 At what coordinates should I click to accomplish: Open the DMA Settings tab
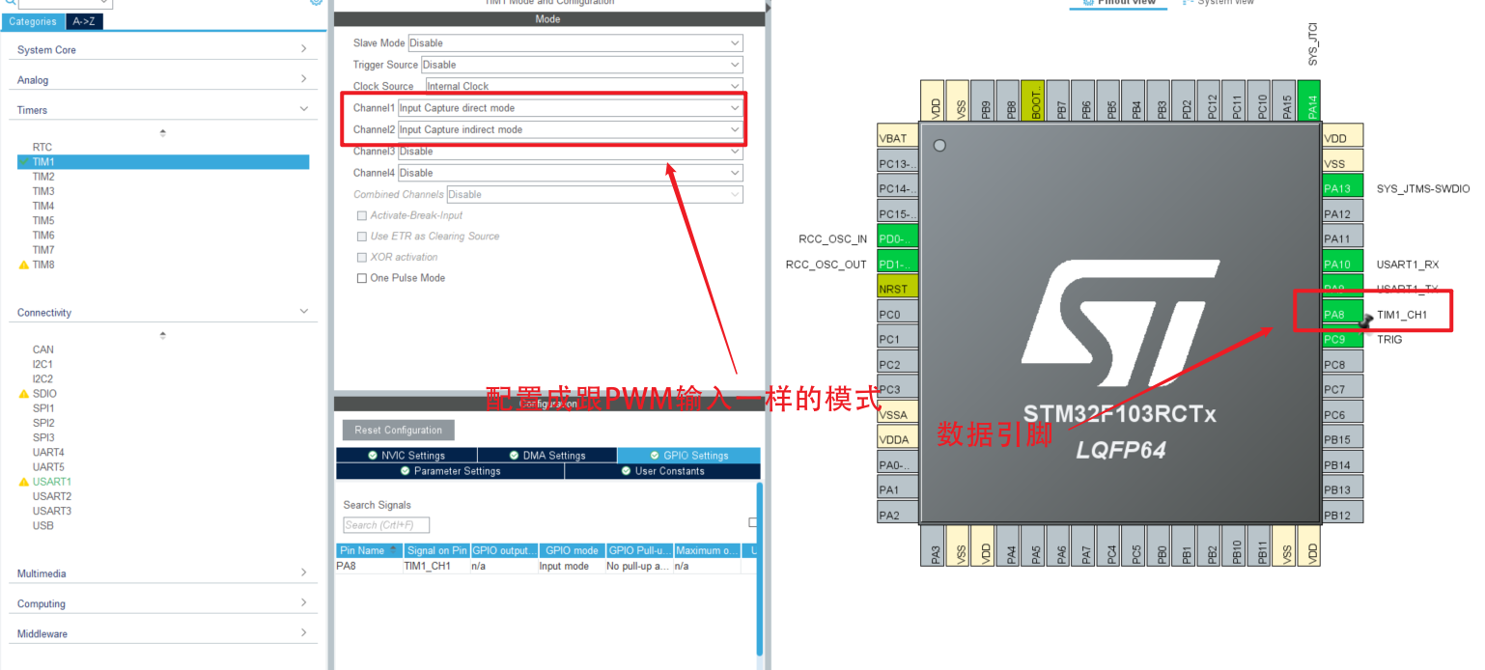click(547, 456)
